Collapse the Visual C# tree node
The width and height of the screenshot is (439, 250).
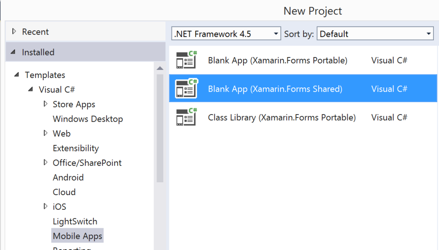[30, 89]
